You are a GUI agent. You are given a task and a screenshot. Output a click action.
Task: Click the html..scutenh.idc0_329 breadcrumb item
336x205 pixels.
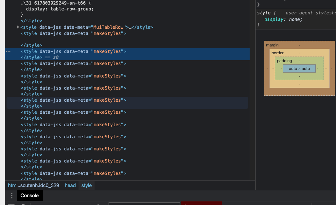33,185
